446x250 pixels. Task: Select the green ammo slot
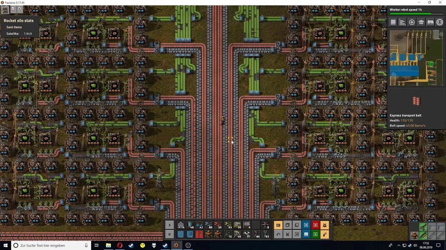tap(423, 236)
